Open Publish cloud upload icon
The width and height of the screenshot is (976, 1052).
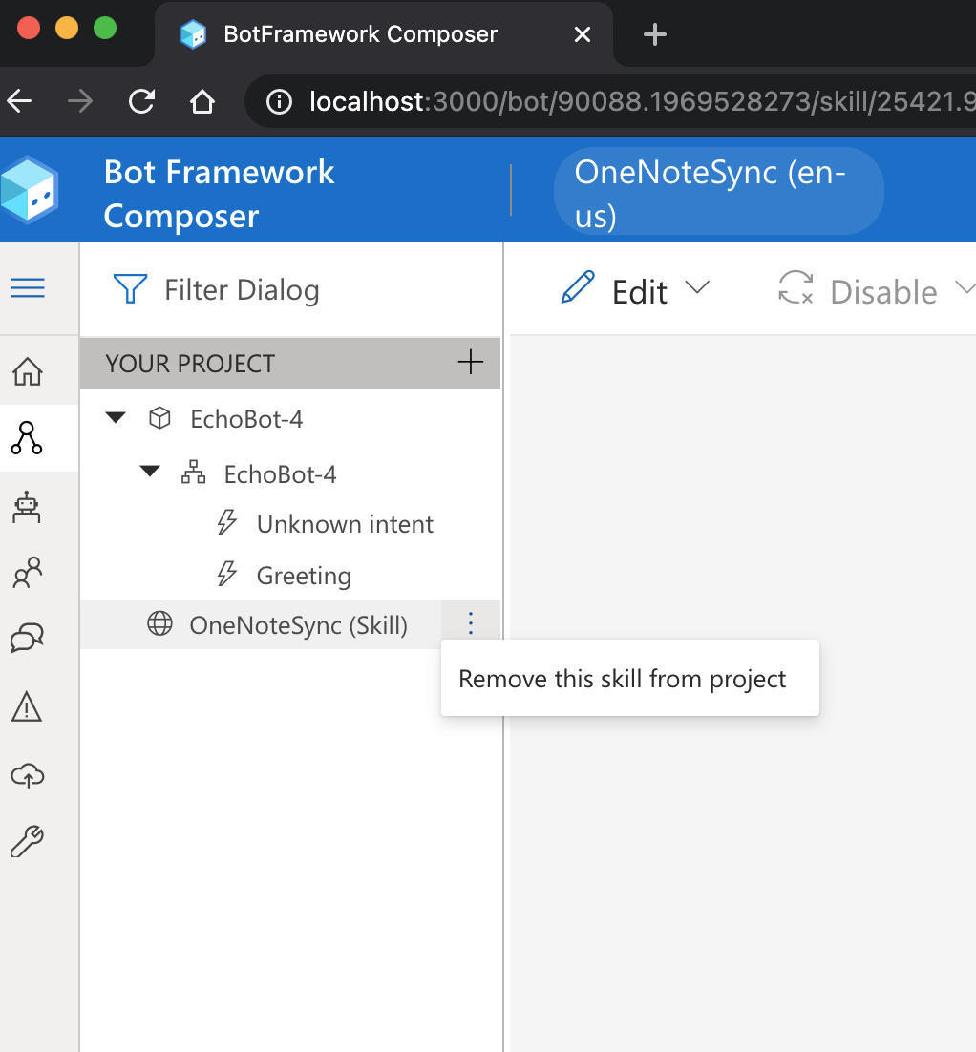click(x=28, y=775)
